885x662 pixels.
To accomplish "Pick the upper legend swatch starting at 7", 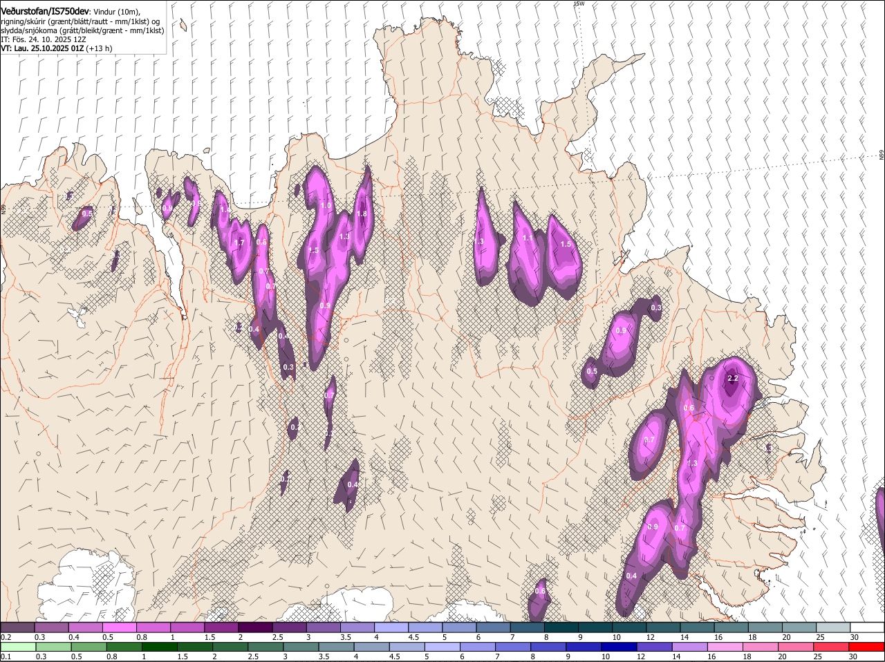I will 528,627.
